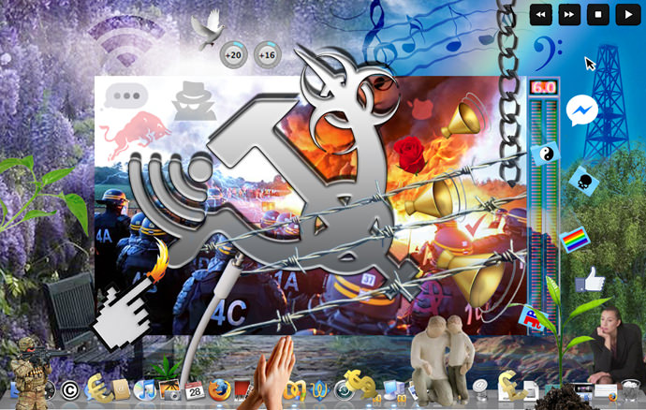Image resolution: width=646 pixels, height=410 pixels.
Task: Open the Messenger chat bubble icon
Action: pyautogui.click(x=581, y=111)
